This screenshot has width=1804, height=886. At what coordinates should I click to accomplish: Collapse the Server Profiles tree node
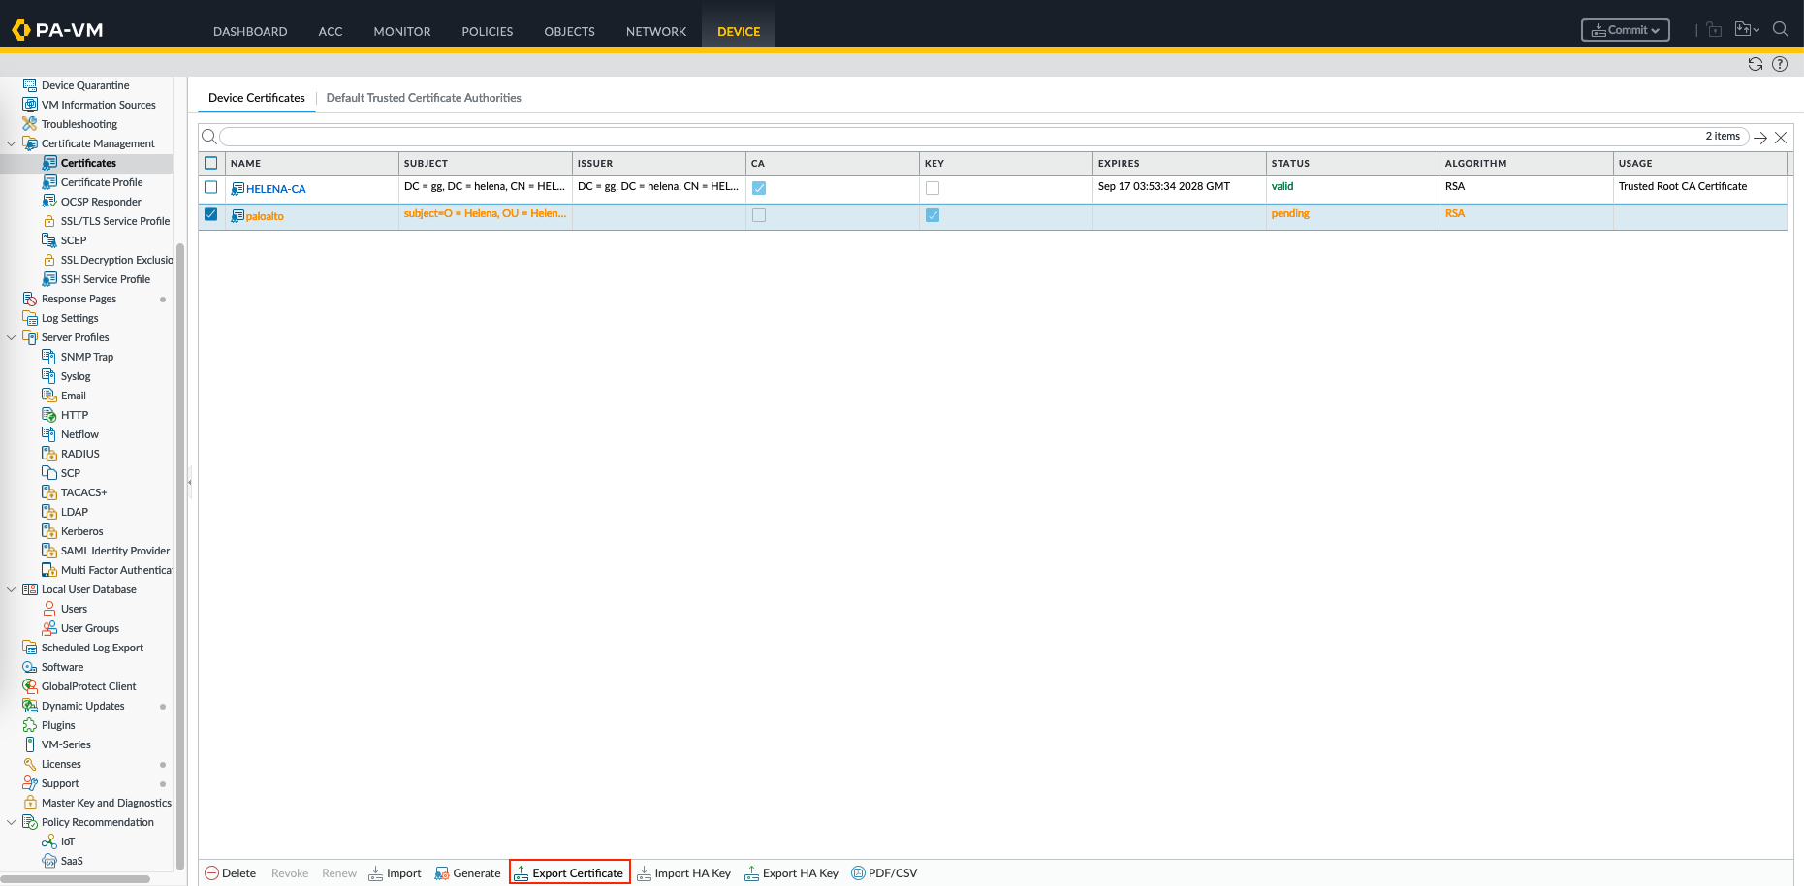[12, 337]
